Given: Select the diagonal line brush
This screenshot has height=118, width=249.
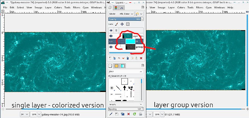Looking at the screenshot, I should 118,88.
